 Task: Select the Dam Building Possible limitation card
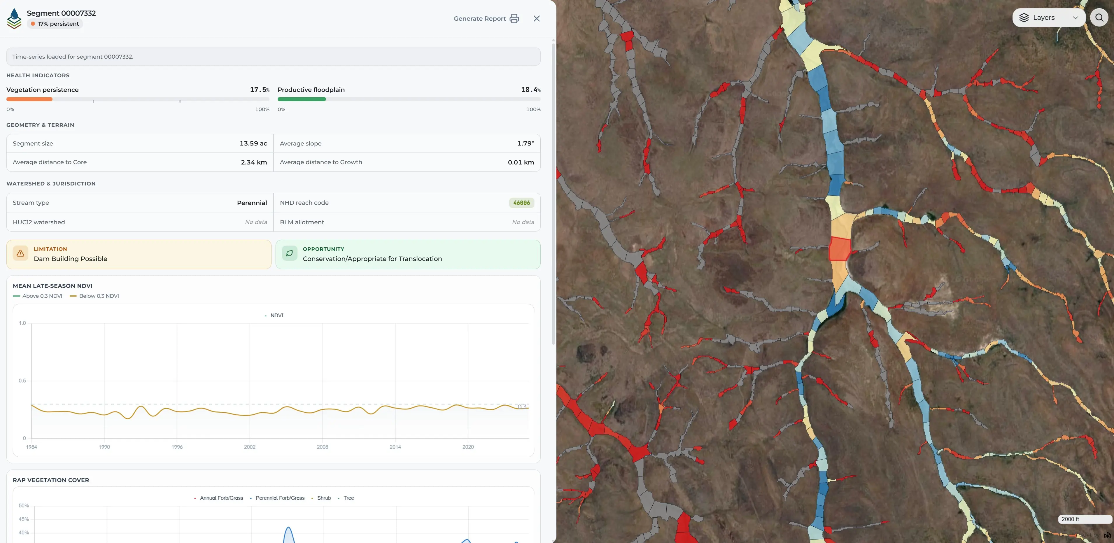(139, 254)
